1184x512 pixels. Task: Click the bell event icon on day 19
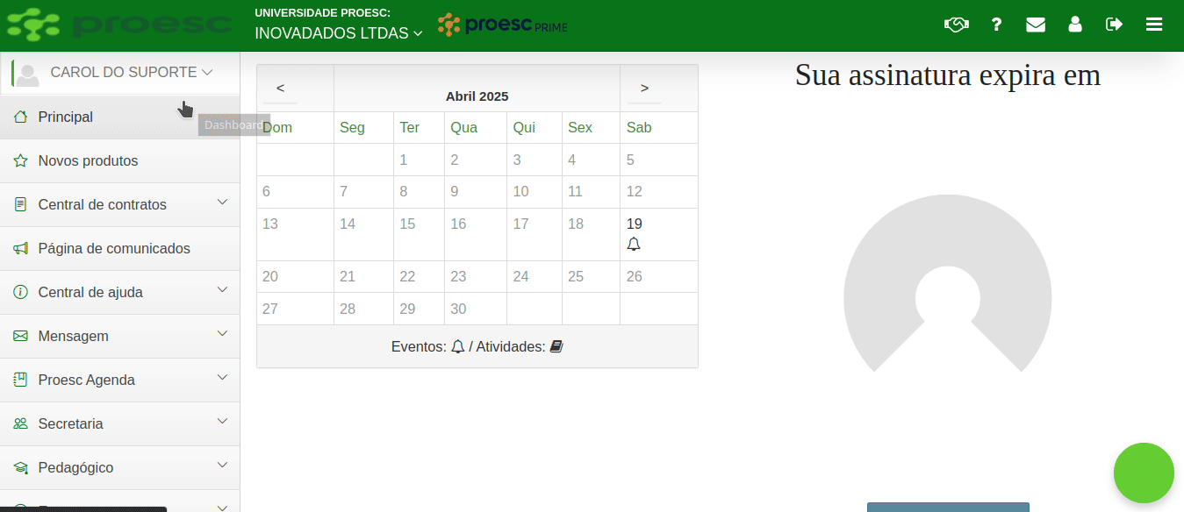(x=634, y=244)
